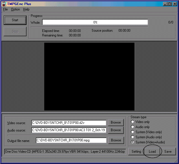
Task: Click the Stop button
Action: (15, 31)
